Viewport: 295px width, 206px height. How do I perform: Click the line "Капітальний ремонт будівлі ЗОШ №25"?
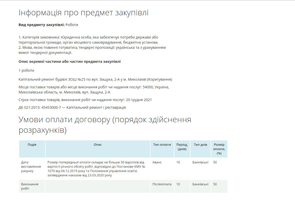(x=95, y=79)
